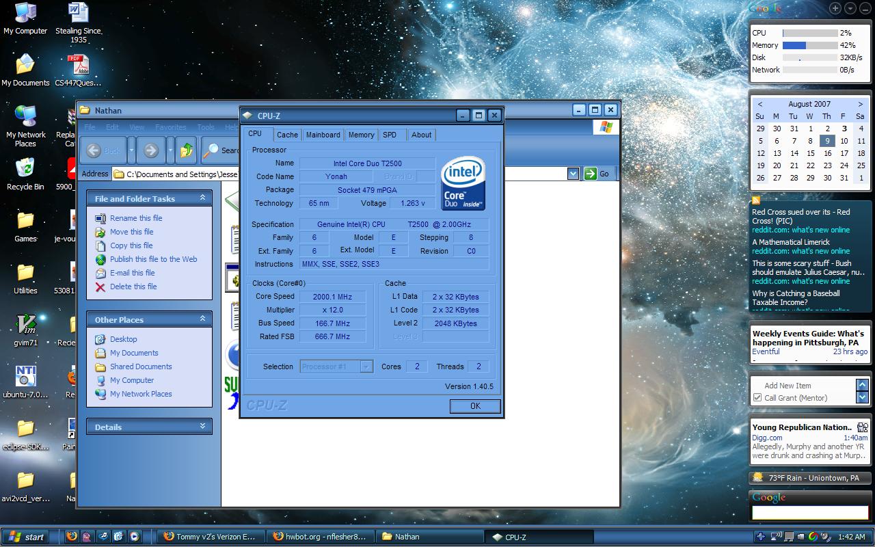Collapse File and Folder Tasks panel
Image resolution: width=875 pixels, height=547 pixels.
(x=202, y=198)
